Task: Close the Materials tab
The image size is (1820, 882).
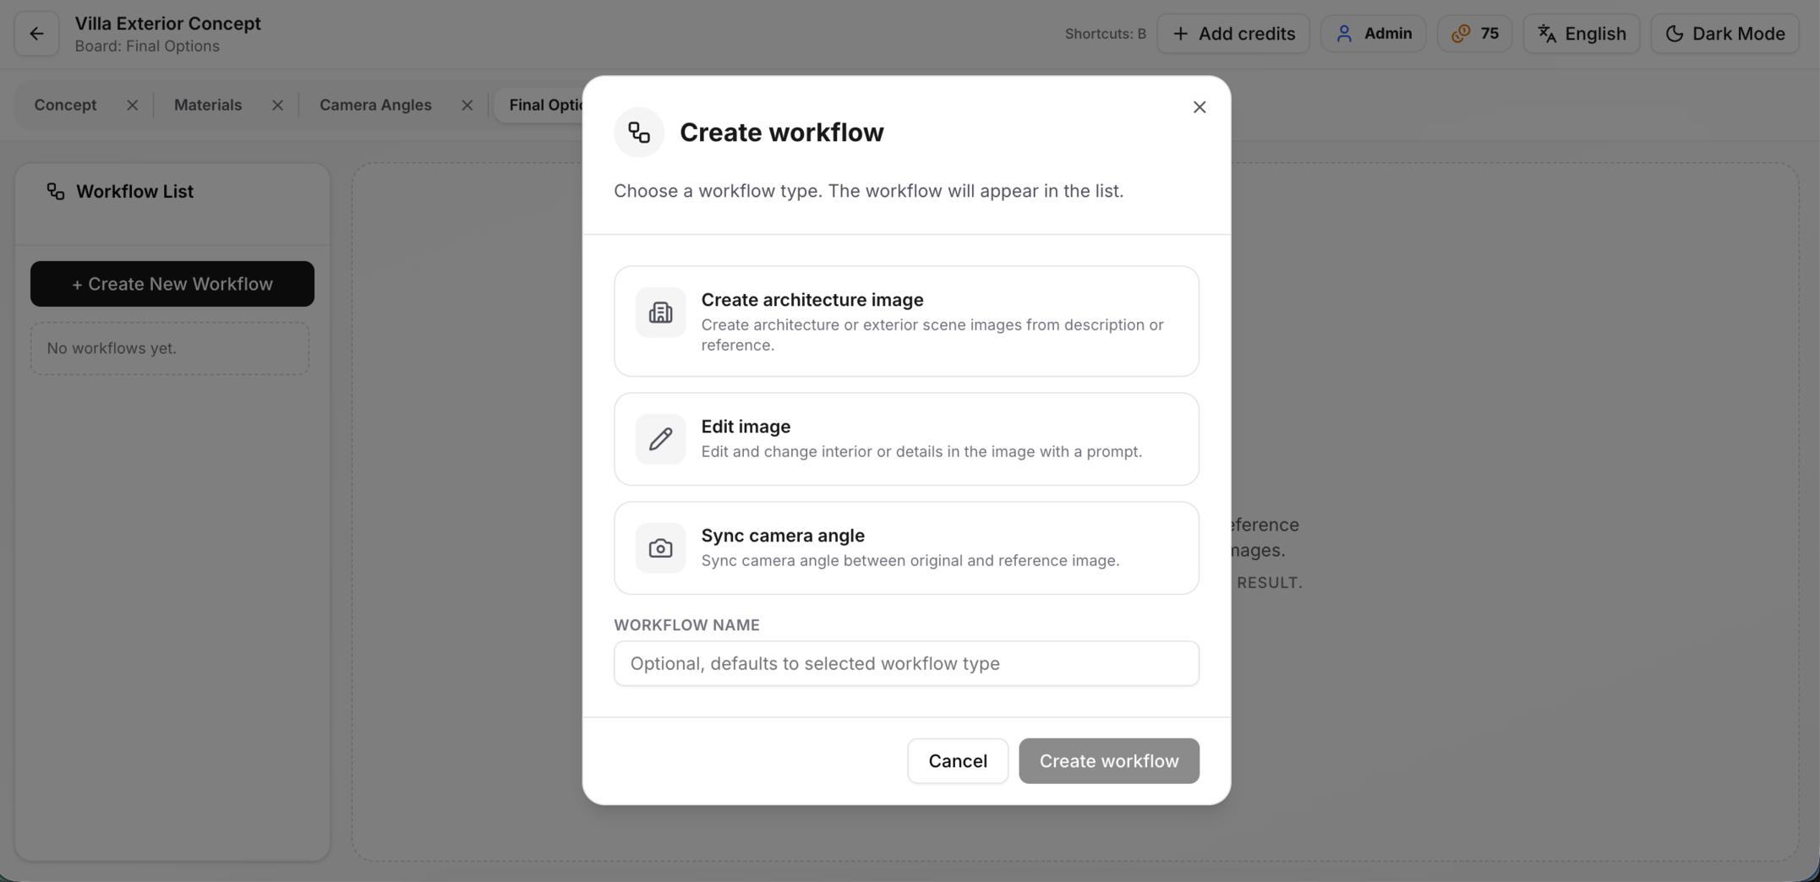Action: pyautogui.click(x=277, y=106)
